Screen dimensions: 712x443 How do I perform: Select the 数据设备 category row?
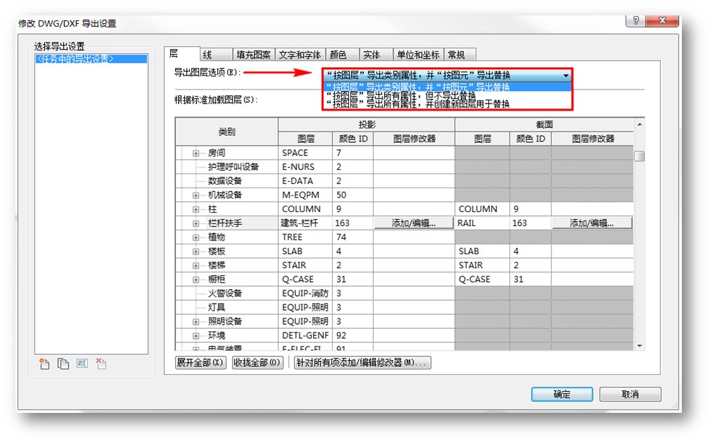pyautogui.click(x=226, y=181)
